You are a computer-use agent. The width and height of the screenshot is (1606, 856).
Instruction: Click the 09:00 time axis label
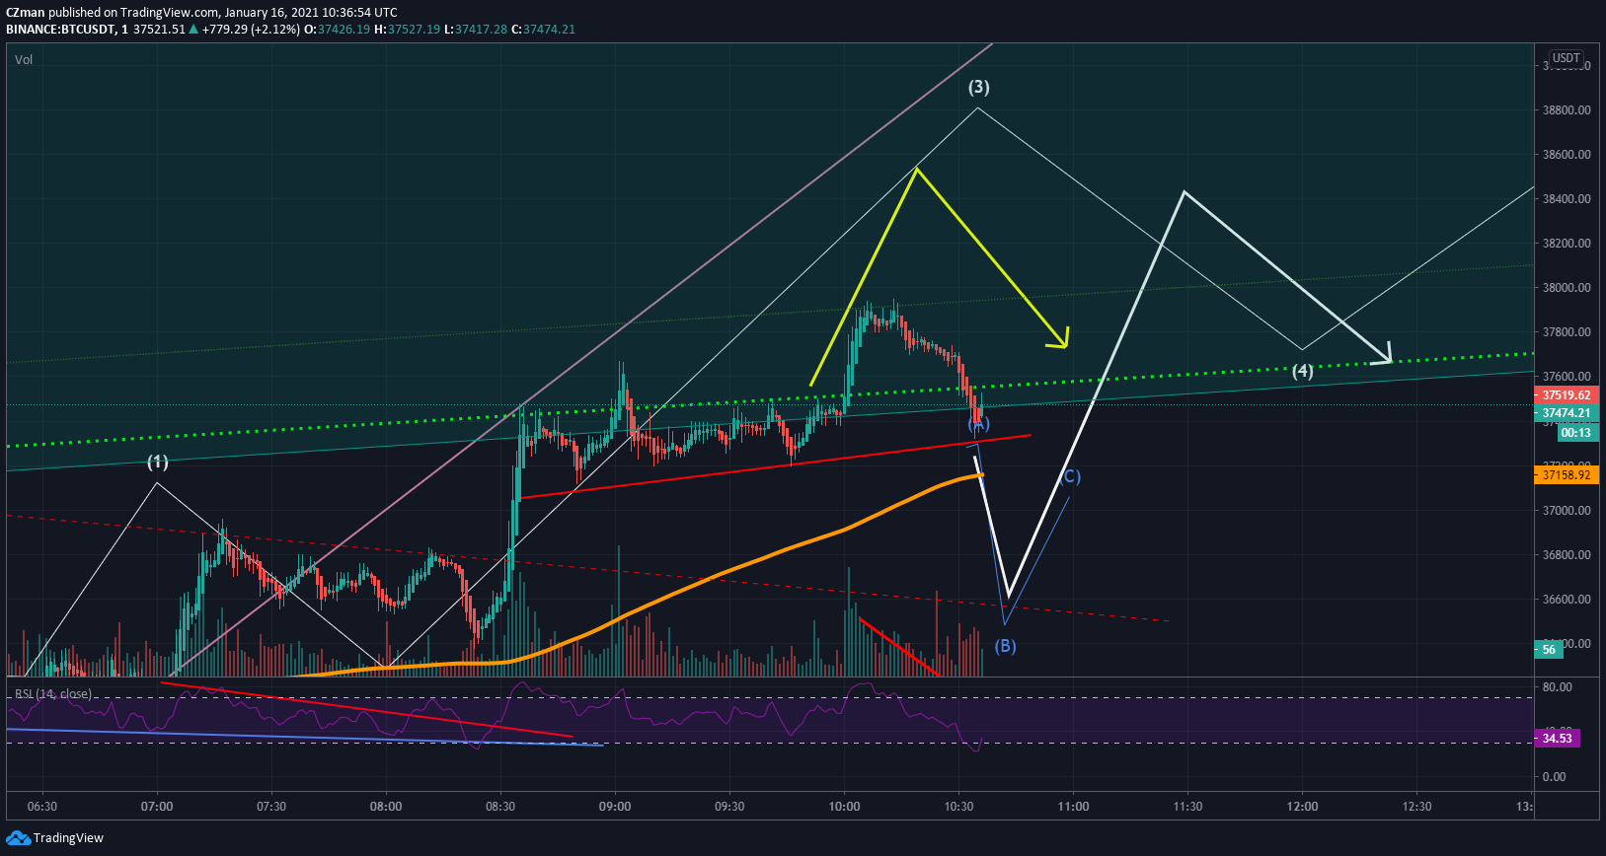[x=615, y=807]
